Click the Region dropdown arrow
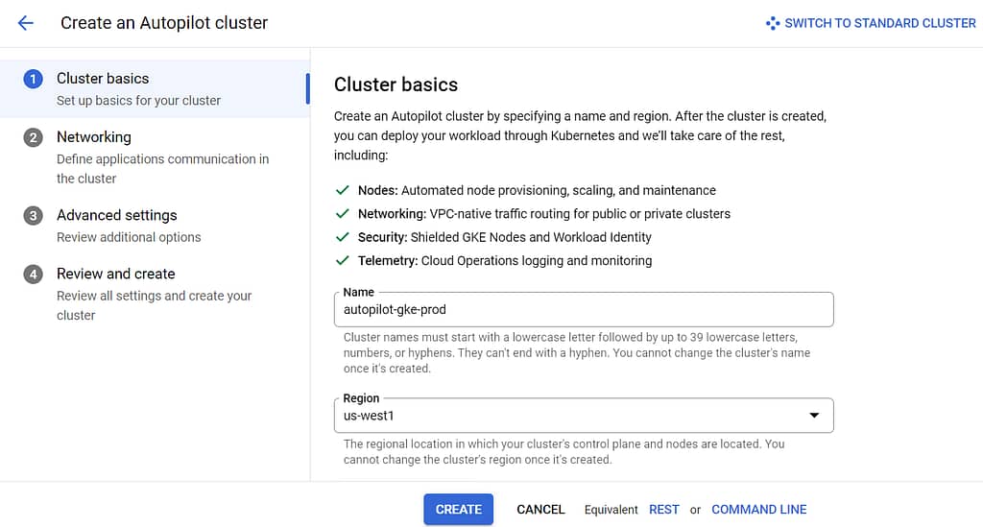 (814, 416)
